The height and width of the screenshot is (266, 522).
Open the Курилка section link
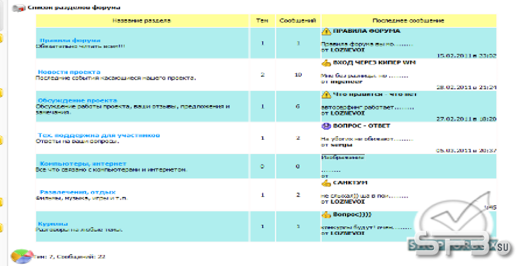[x=53, y=224]
